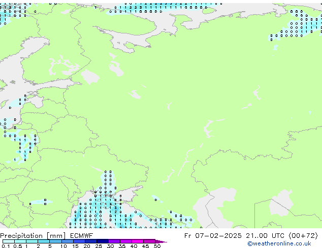Select the 35 to 40 mm legend swatch
Viewport: 322px width, 248px height.
tap(126, 241)
